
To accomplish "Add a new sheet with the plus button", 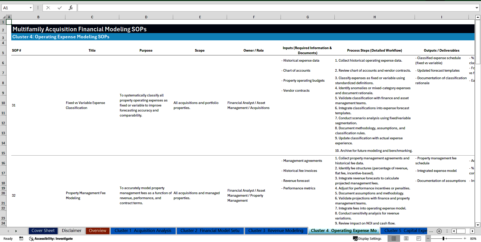I will coord(439,231).
